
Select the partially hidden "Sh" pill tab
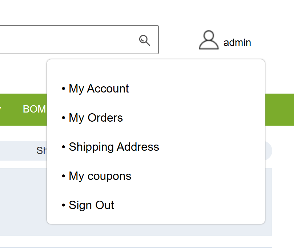(41, 151)
